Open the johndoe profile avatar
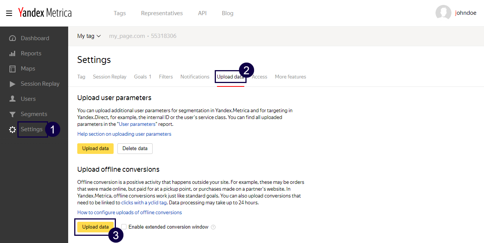Viewport: 484px width, 243px height. (443, 13)
